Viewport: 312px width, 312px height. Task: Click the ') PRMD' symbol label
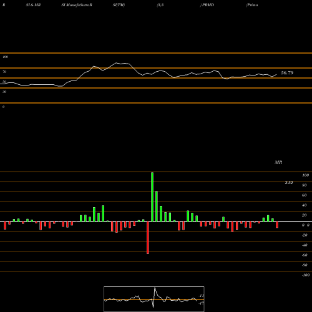[207, 5]
